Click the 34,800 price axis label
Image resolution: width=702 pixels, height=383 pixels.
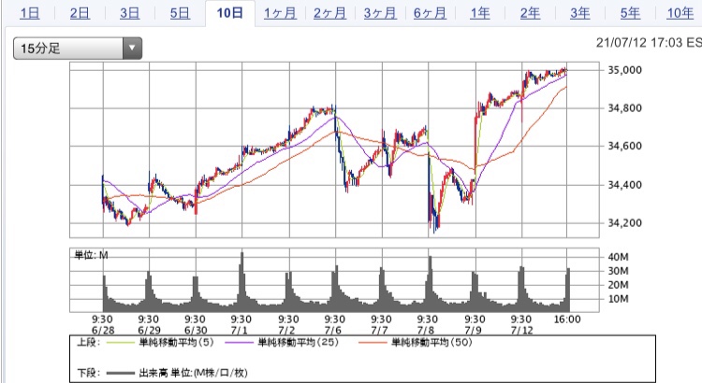click(x=624, y=107)
